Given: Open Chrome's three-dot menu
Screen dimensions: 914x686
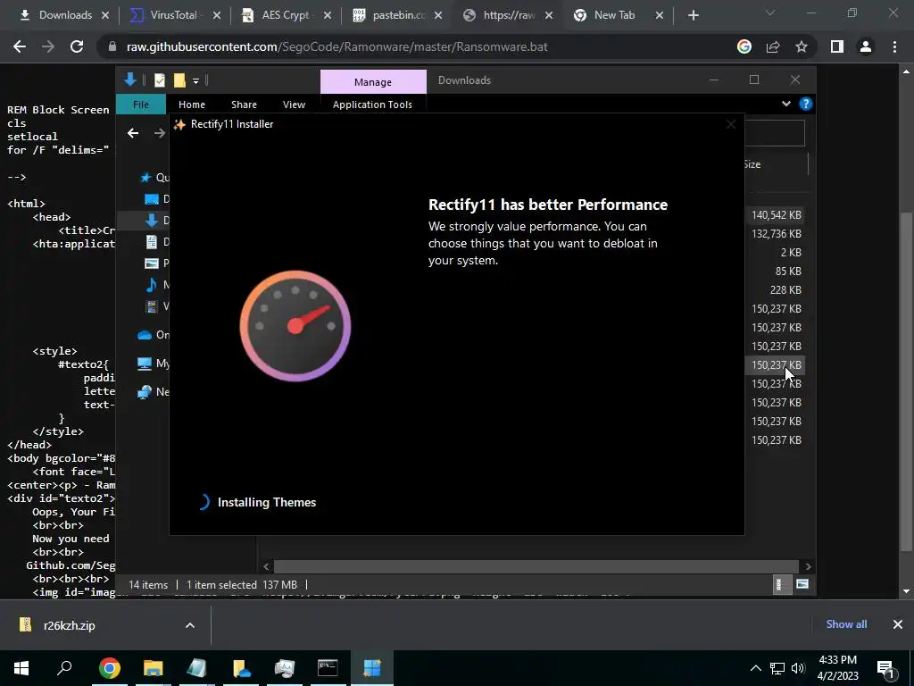Looking at the screenshot, I should click(894, 46).
